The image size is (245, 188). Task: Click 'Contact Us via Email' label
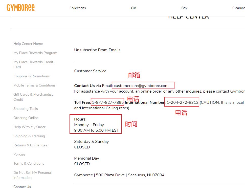[x=93, y=86]
